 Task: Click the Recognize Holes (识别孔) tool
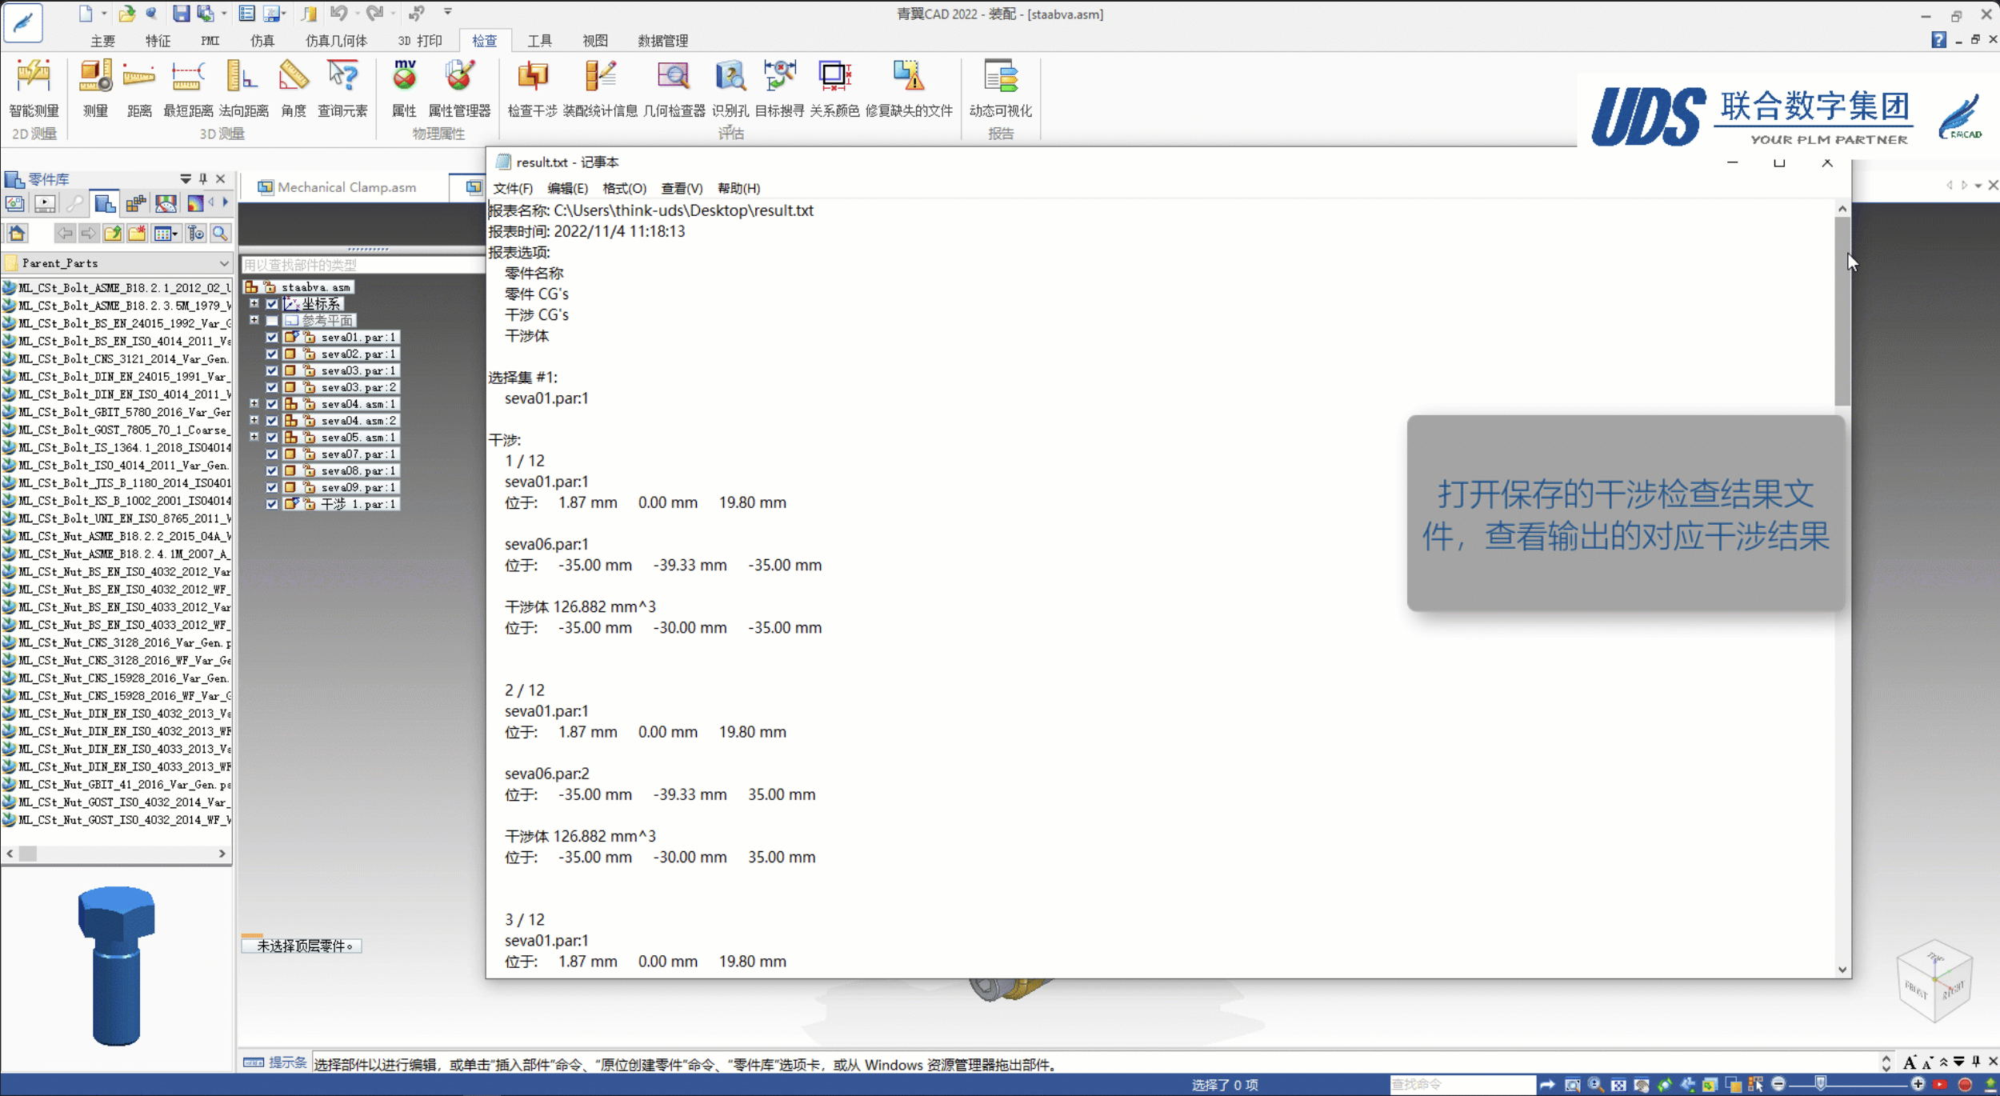pos(730,89)
